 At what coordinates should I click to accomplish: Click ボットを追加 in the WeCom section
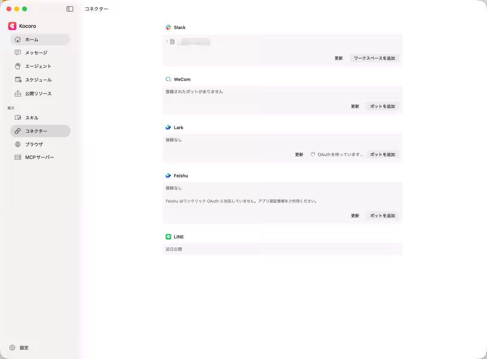(383, 106)
